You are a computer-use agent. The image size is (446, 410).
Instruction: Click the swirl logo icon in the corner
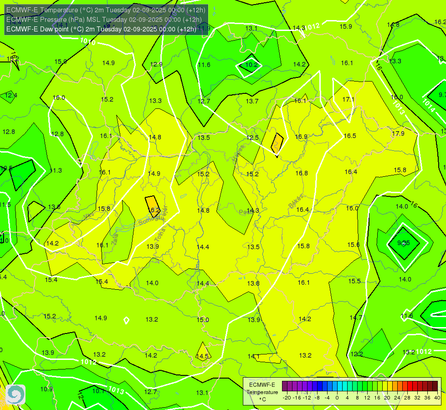click(15, 394)
